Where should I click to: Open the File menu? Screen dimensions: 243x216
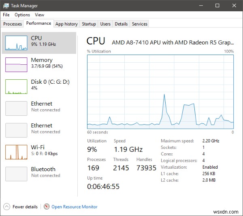[x=6, y=15]
